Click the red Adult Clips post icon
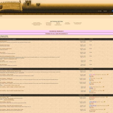This screenshot has height=113, width=113. pyautogui.click(x=90, y=97)
